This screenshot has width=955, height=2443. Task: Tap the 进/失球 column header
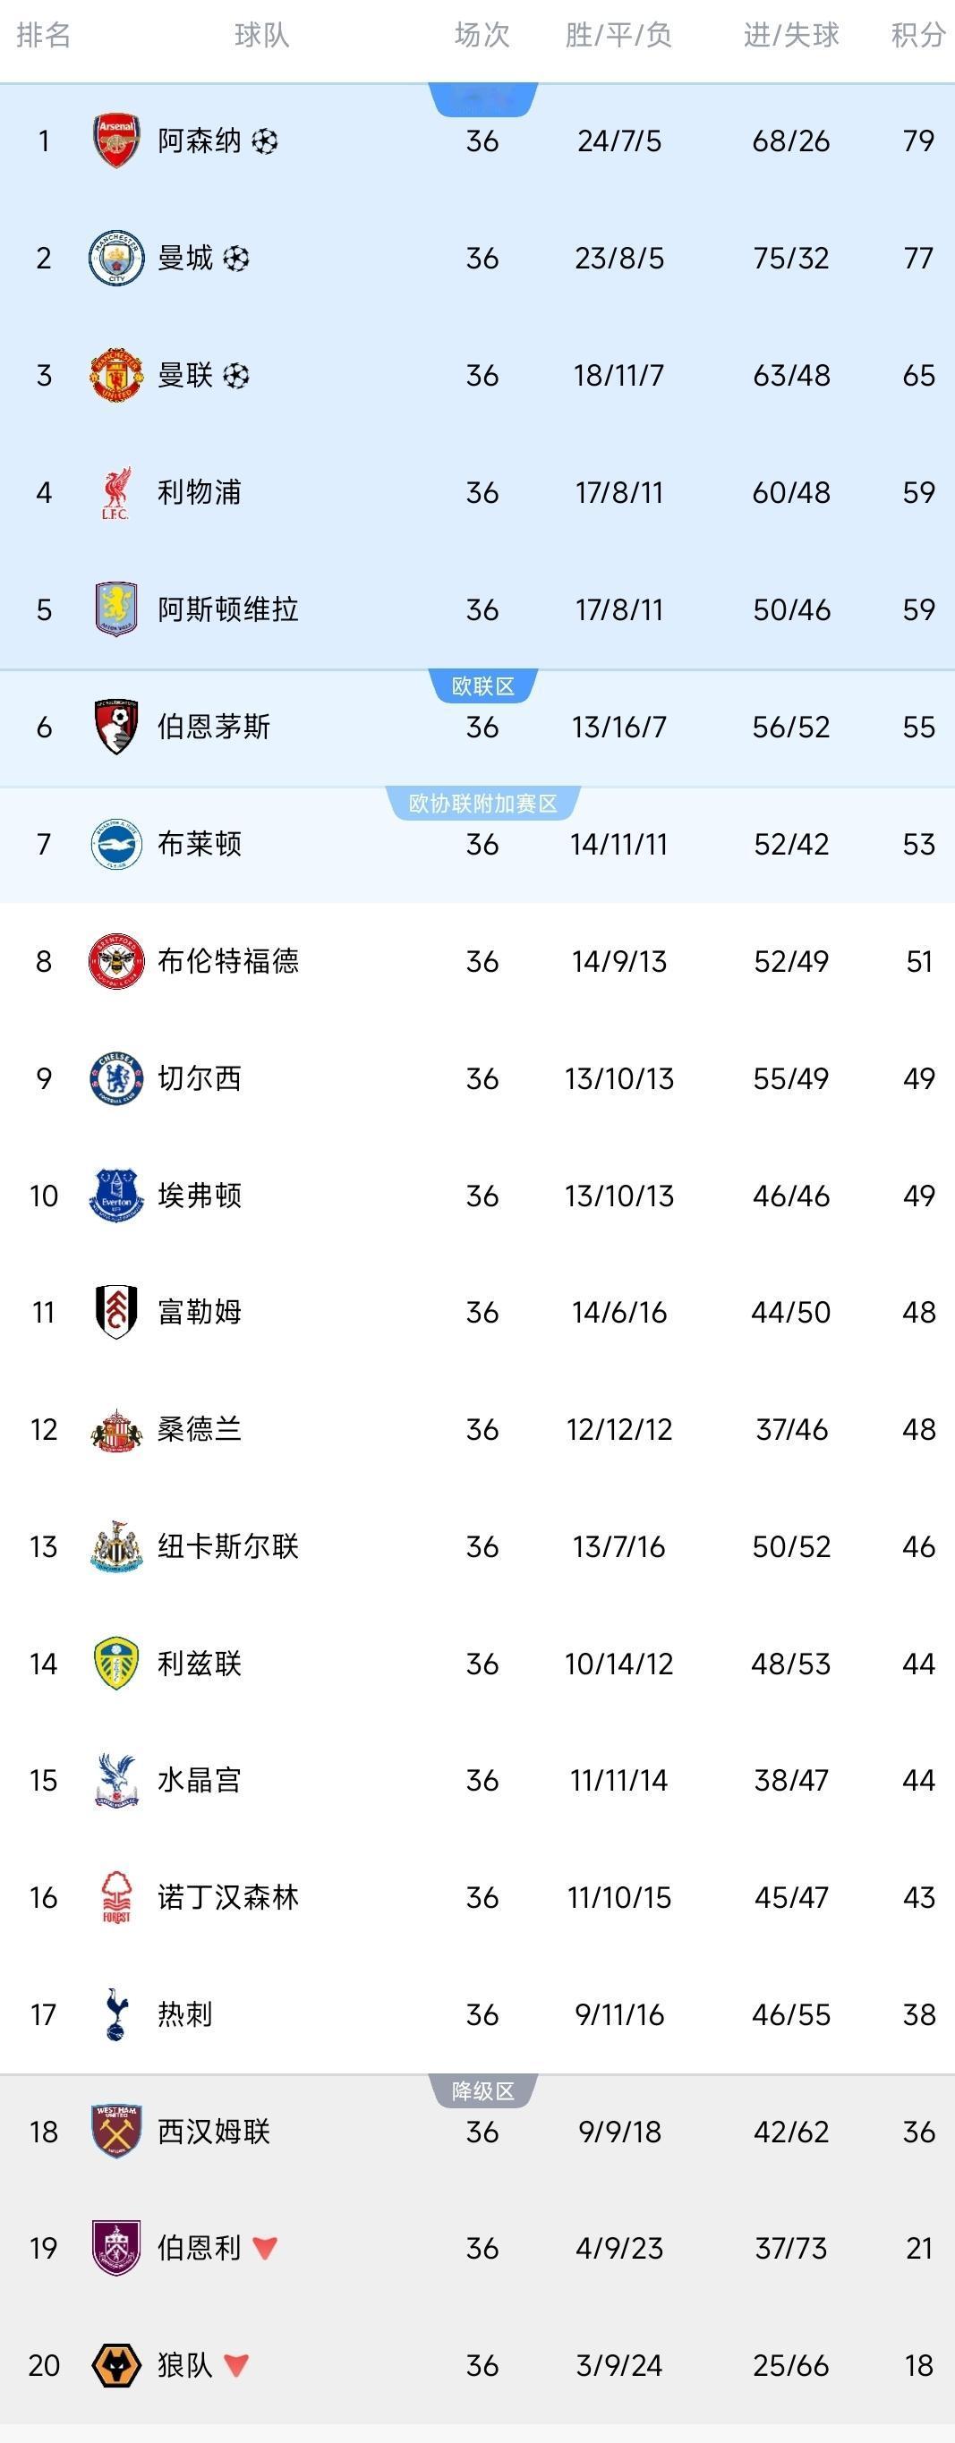pyautogui.click(x=791, y=35)
